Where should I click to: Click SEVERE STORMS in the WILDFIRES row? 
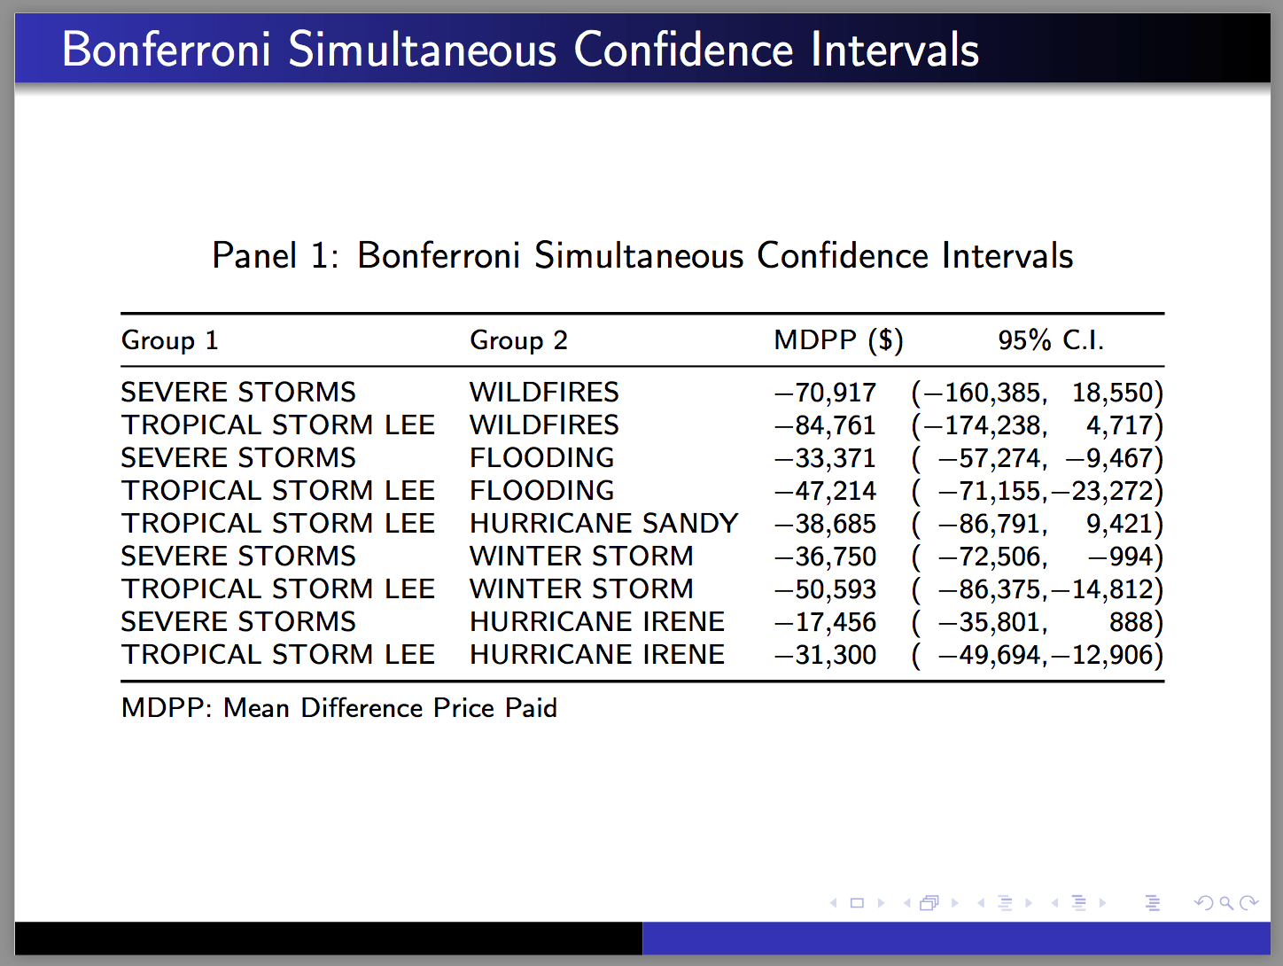pyautogui.click(x=238, y=392)
